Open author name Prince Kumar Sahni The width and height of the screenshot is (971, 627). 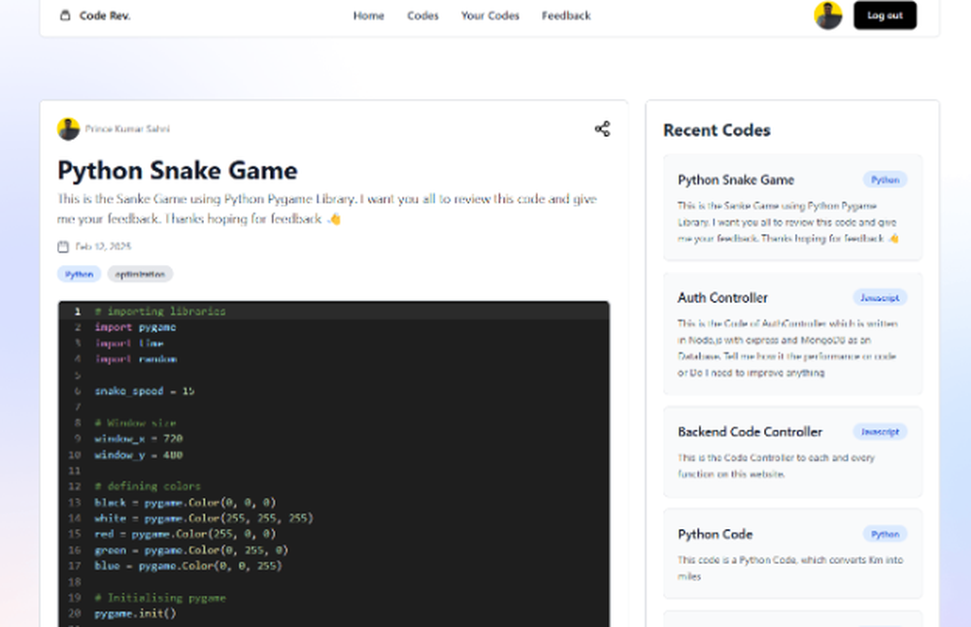[127, 129]
